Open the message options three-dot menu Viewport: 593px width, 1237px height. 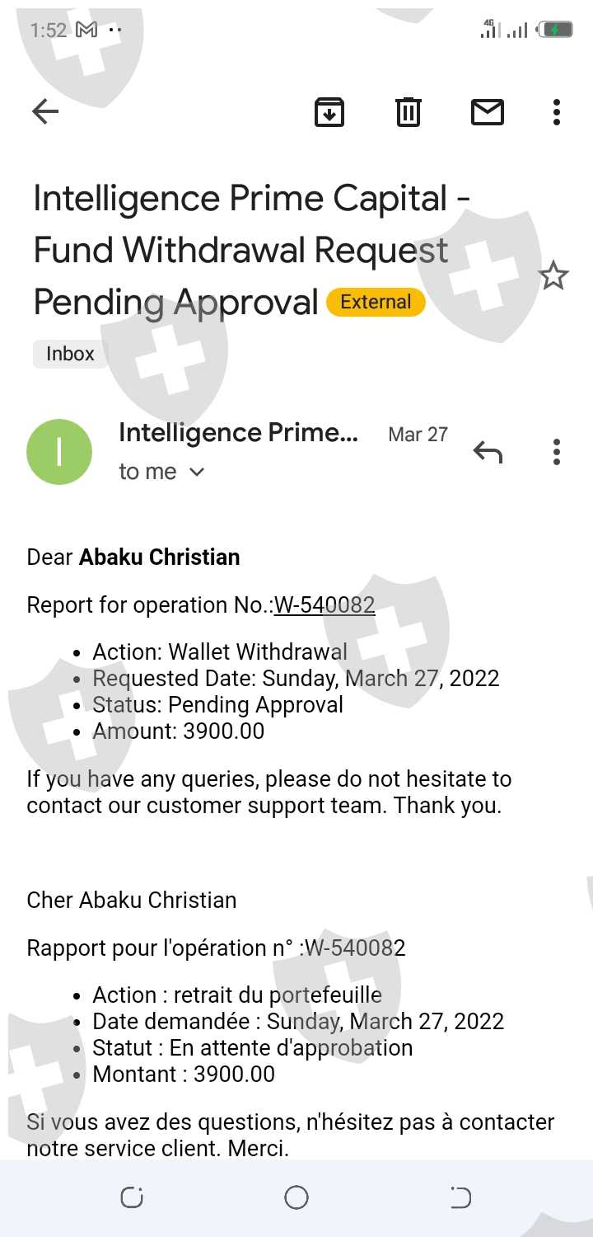click(557, 452)
